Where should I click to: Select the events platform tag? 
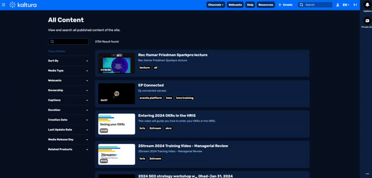[151, 98]
